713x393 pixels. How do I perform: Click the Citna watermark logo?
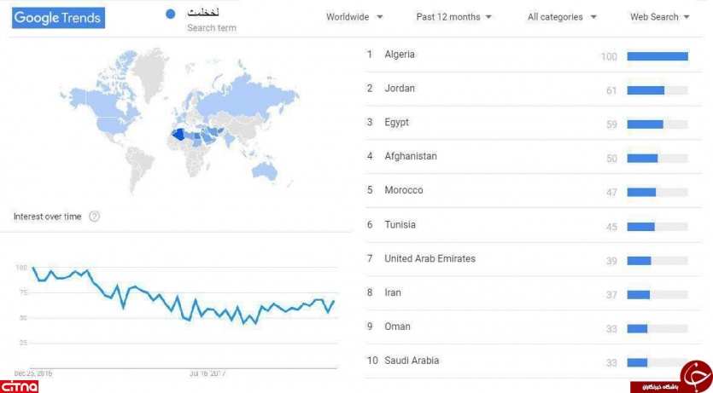(x=19, y=387)
